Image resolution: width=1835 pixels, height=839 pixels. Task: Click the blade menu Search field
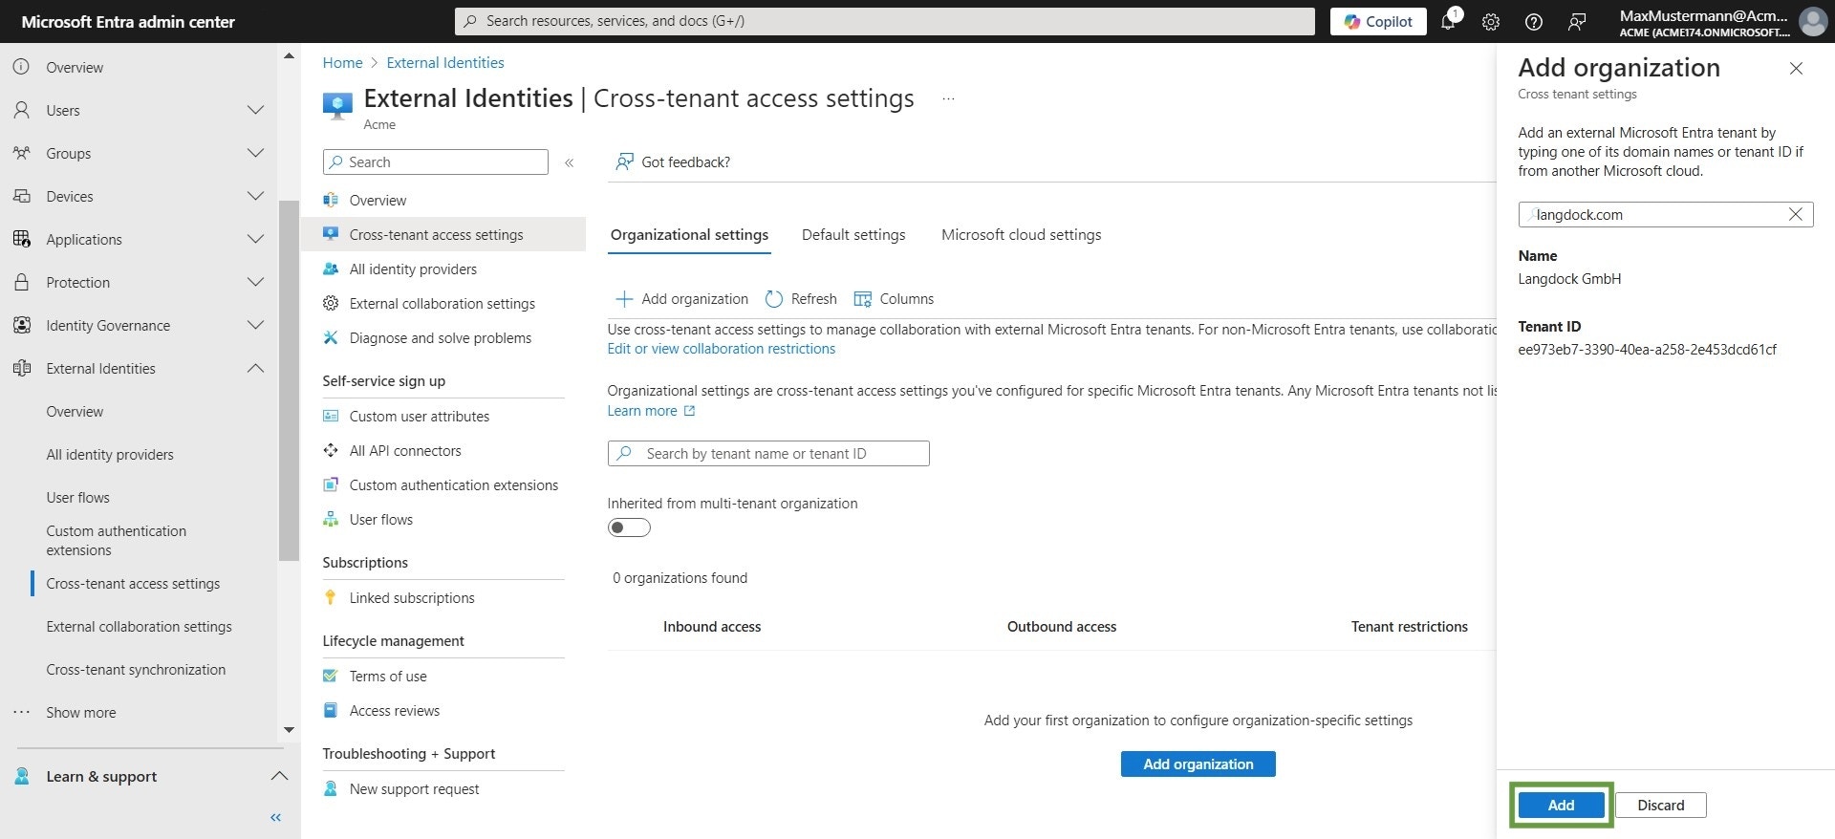point(436,161)
